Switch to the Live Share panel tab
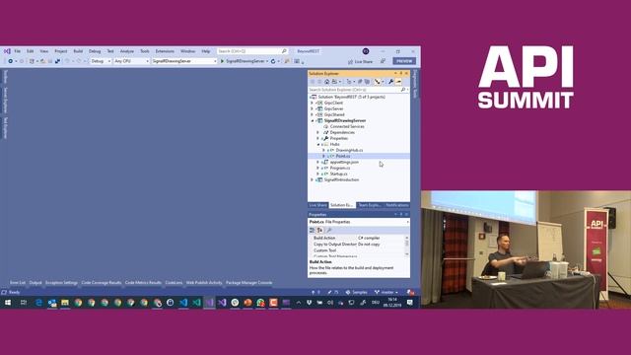Image resolution: width=631 pixels, height=355 pixels. [317, 205]
